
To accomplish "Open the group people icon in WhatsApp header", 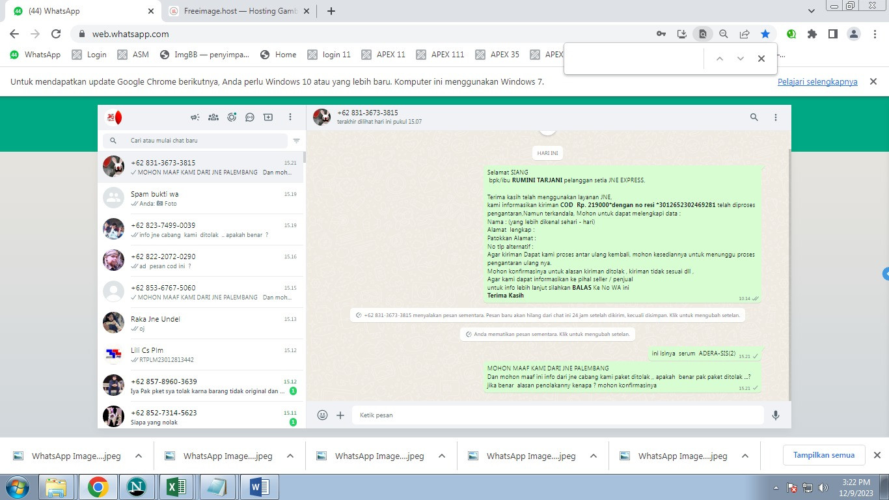I will (213, 117).
